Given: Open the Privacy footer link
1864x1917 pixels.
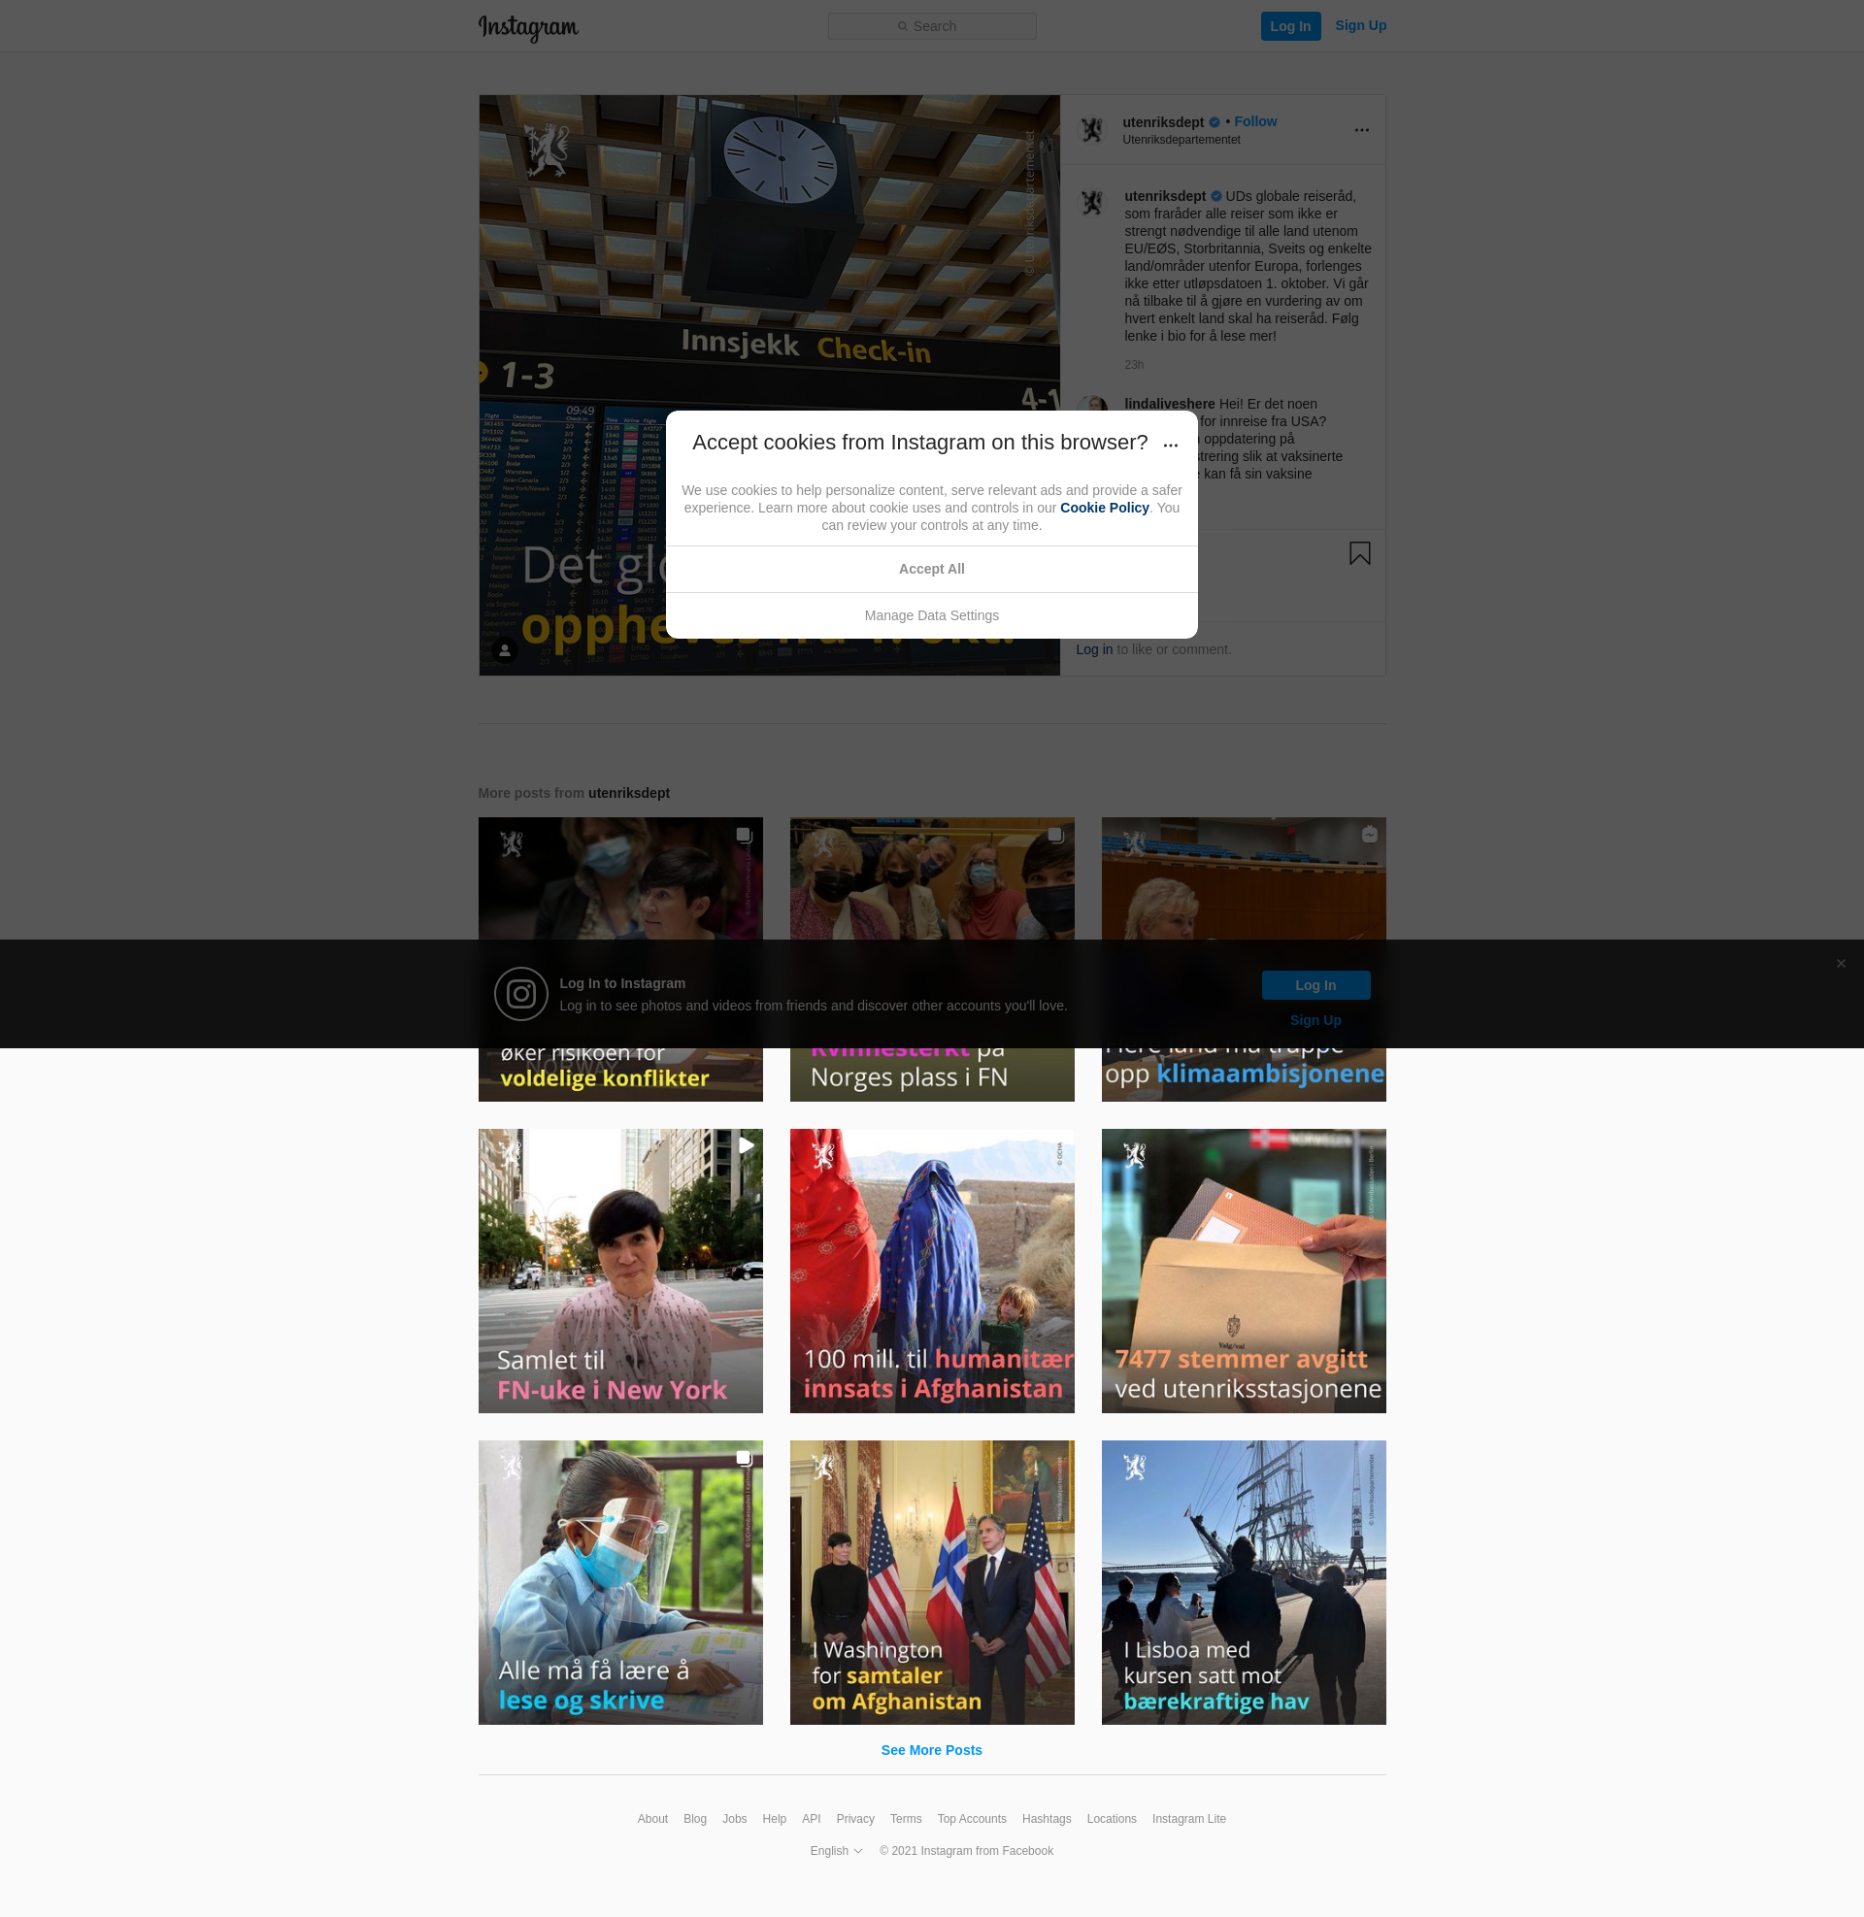Looking at the screenshot, I should (854, 1819).
